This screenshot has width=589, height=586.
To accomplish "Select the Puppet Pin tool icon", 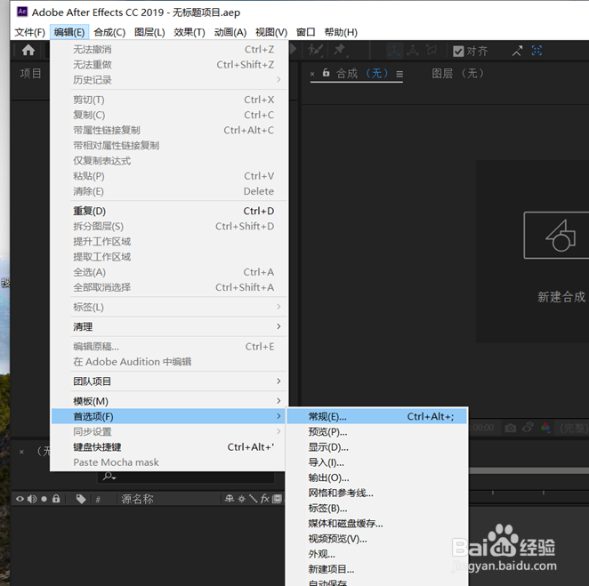I will pyautogui.click(x=341, y=50).
